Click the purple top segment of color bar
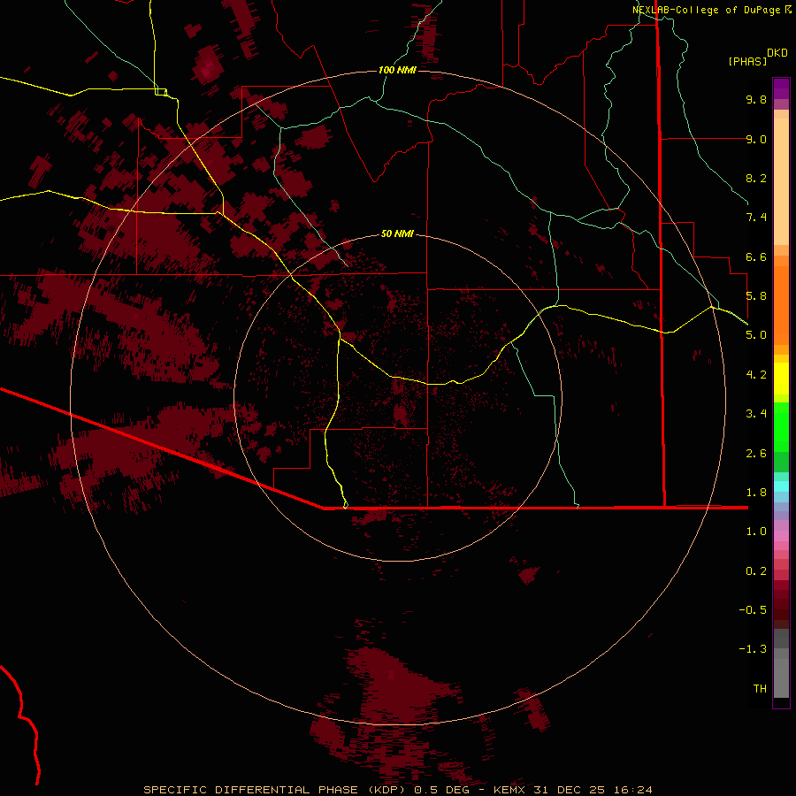This screenshot has width=796, height=796. 781,88
